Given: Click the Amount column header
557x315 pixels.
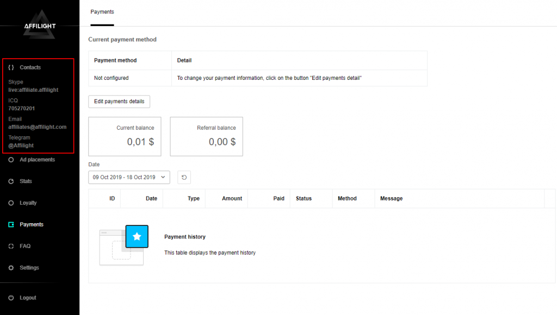Looking at the screenshot, I should tap(232, 199).
